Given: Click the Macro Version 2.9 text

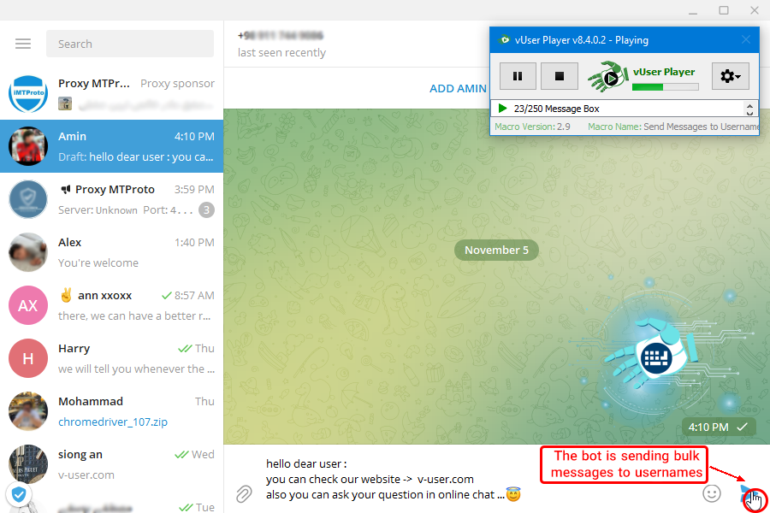Looking at the screenshot, I should 532,127.
